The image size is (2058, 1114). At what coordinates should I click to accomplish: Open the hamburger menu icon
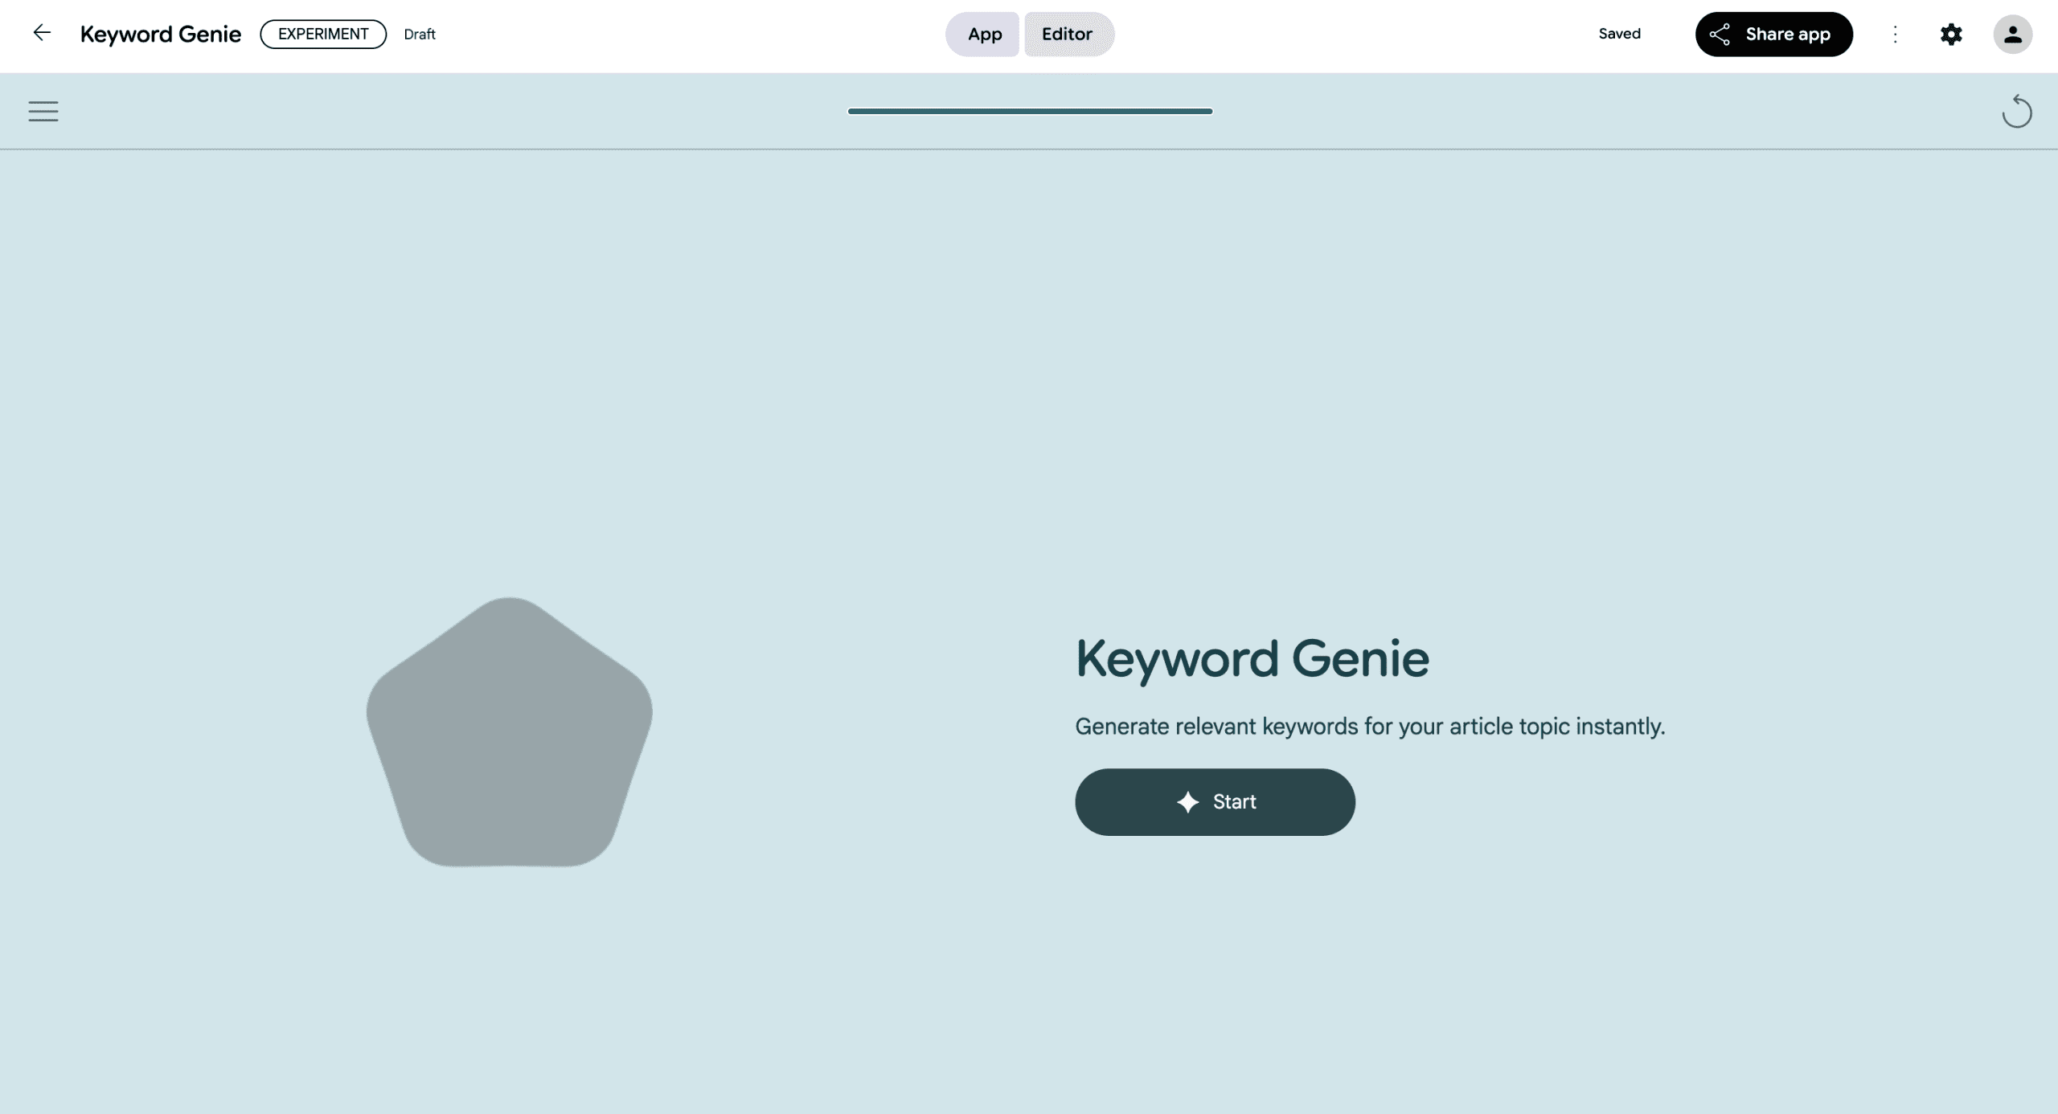[x=43, y=111]
